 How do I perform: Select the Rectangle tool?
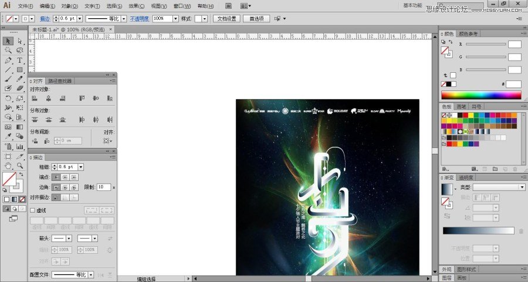click(20, 70)
